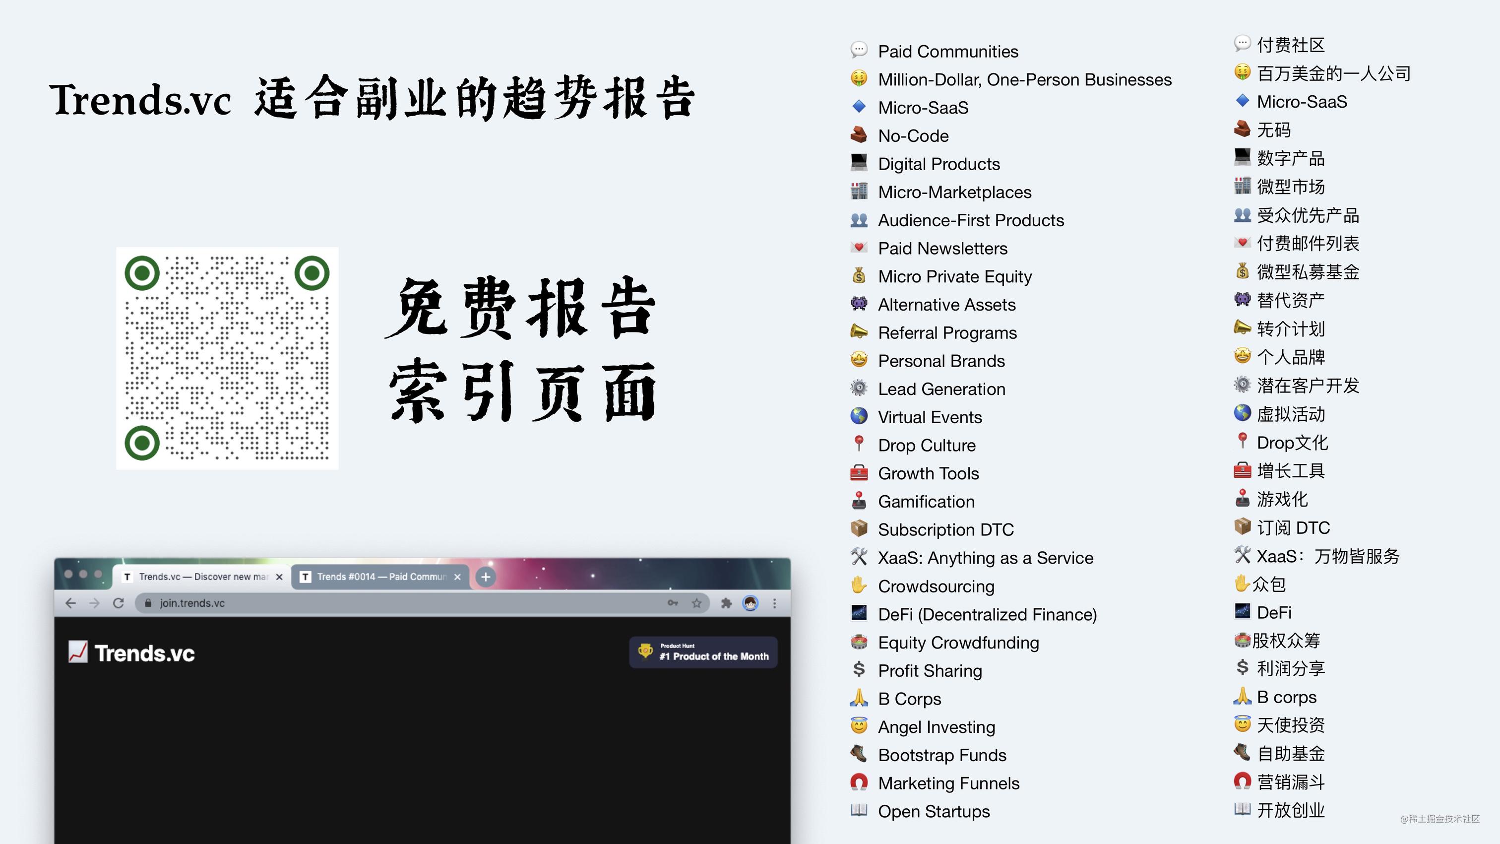Viewport: 1500px width, 844px height.
Task: Click the pushpin icon beside Drop Culture
Action: pyautogui.click(x=858, y=444)
